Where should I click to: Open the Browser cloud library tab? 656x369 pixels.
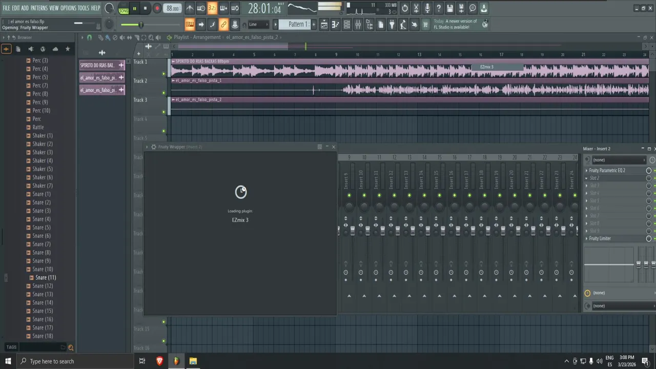click(55, 49)
